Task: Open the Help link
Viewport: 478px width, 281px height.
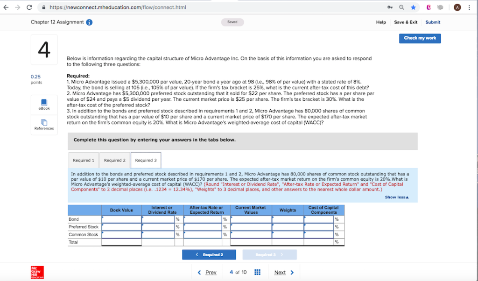Action: pyautogui.click(x=381, y=22)
